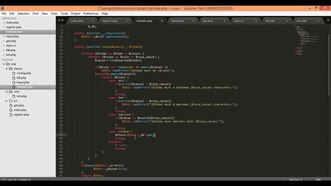Close register.php in Open Files list
Image resolution: width=331 pixels, height=186 pixels.
pos(4,27)
